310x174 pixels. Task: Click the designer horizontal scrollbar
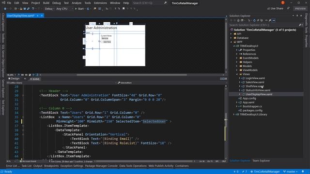tap(132, 75)
